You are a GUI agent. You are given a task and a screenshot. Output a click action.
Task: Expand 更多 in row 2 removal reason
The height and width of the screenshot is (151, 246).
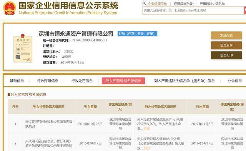147,148
